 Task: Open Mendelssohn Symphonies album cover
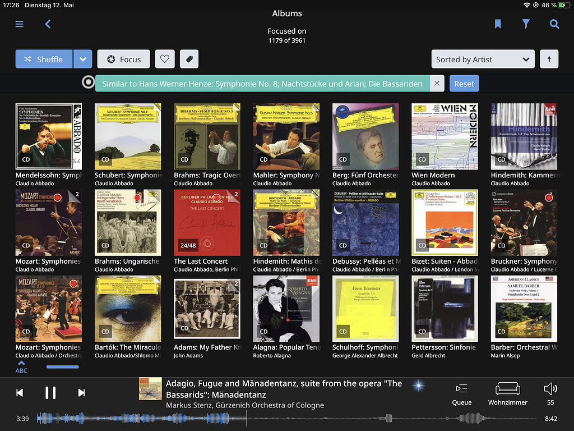49,136
